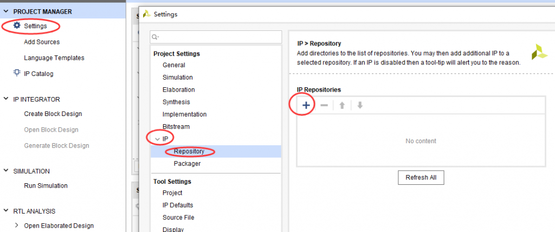555x232 pixels.
Task: Select Repository under IP
Action: click(x=189, y=151)
